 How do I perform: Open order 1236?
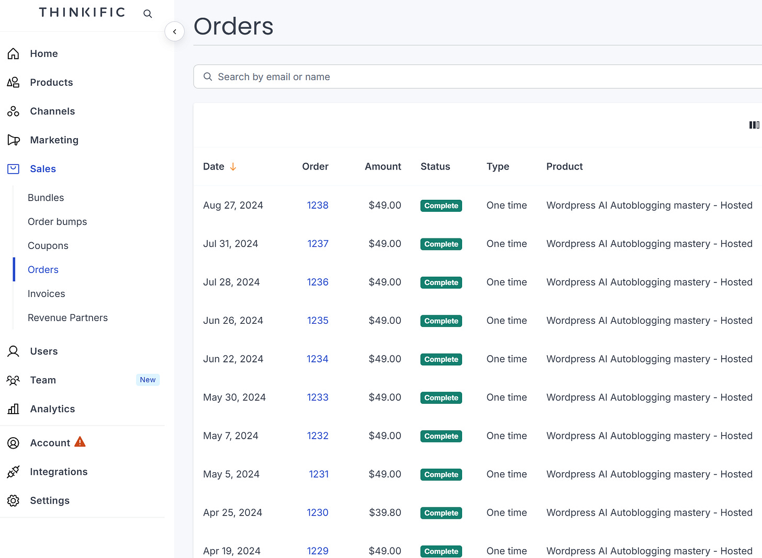click(318, 282)
